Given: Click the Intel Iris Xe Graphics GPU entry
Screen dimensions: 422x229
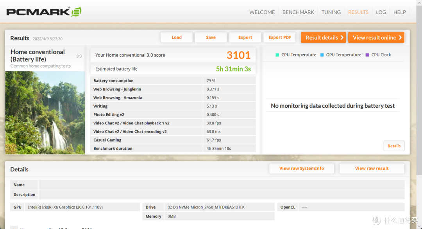Looking at the screenshot, I should tap(82, 207).
